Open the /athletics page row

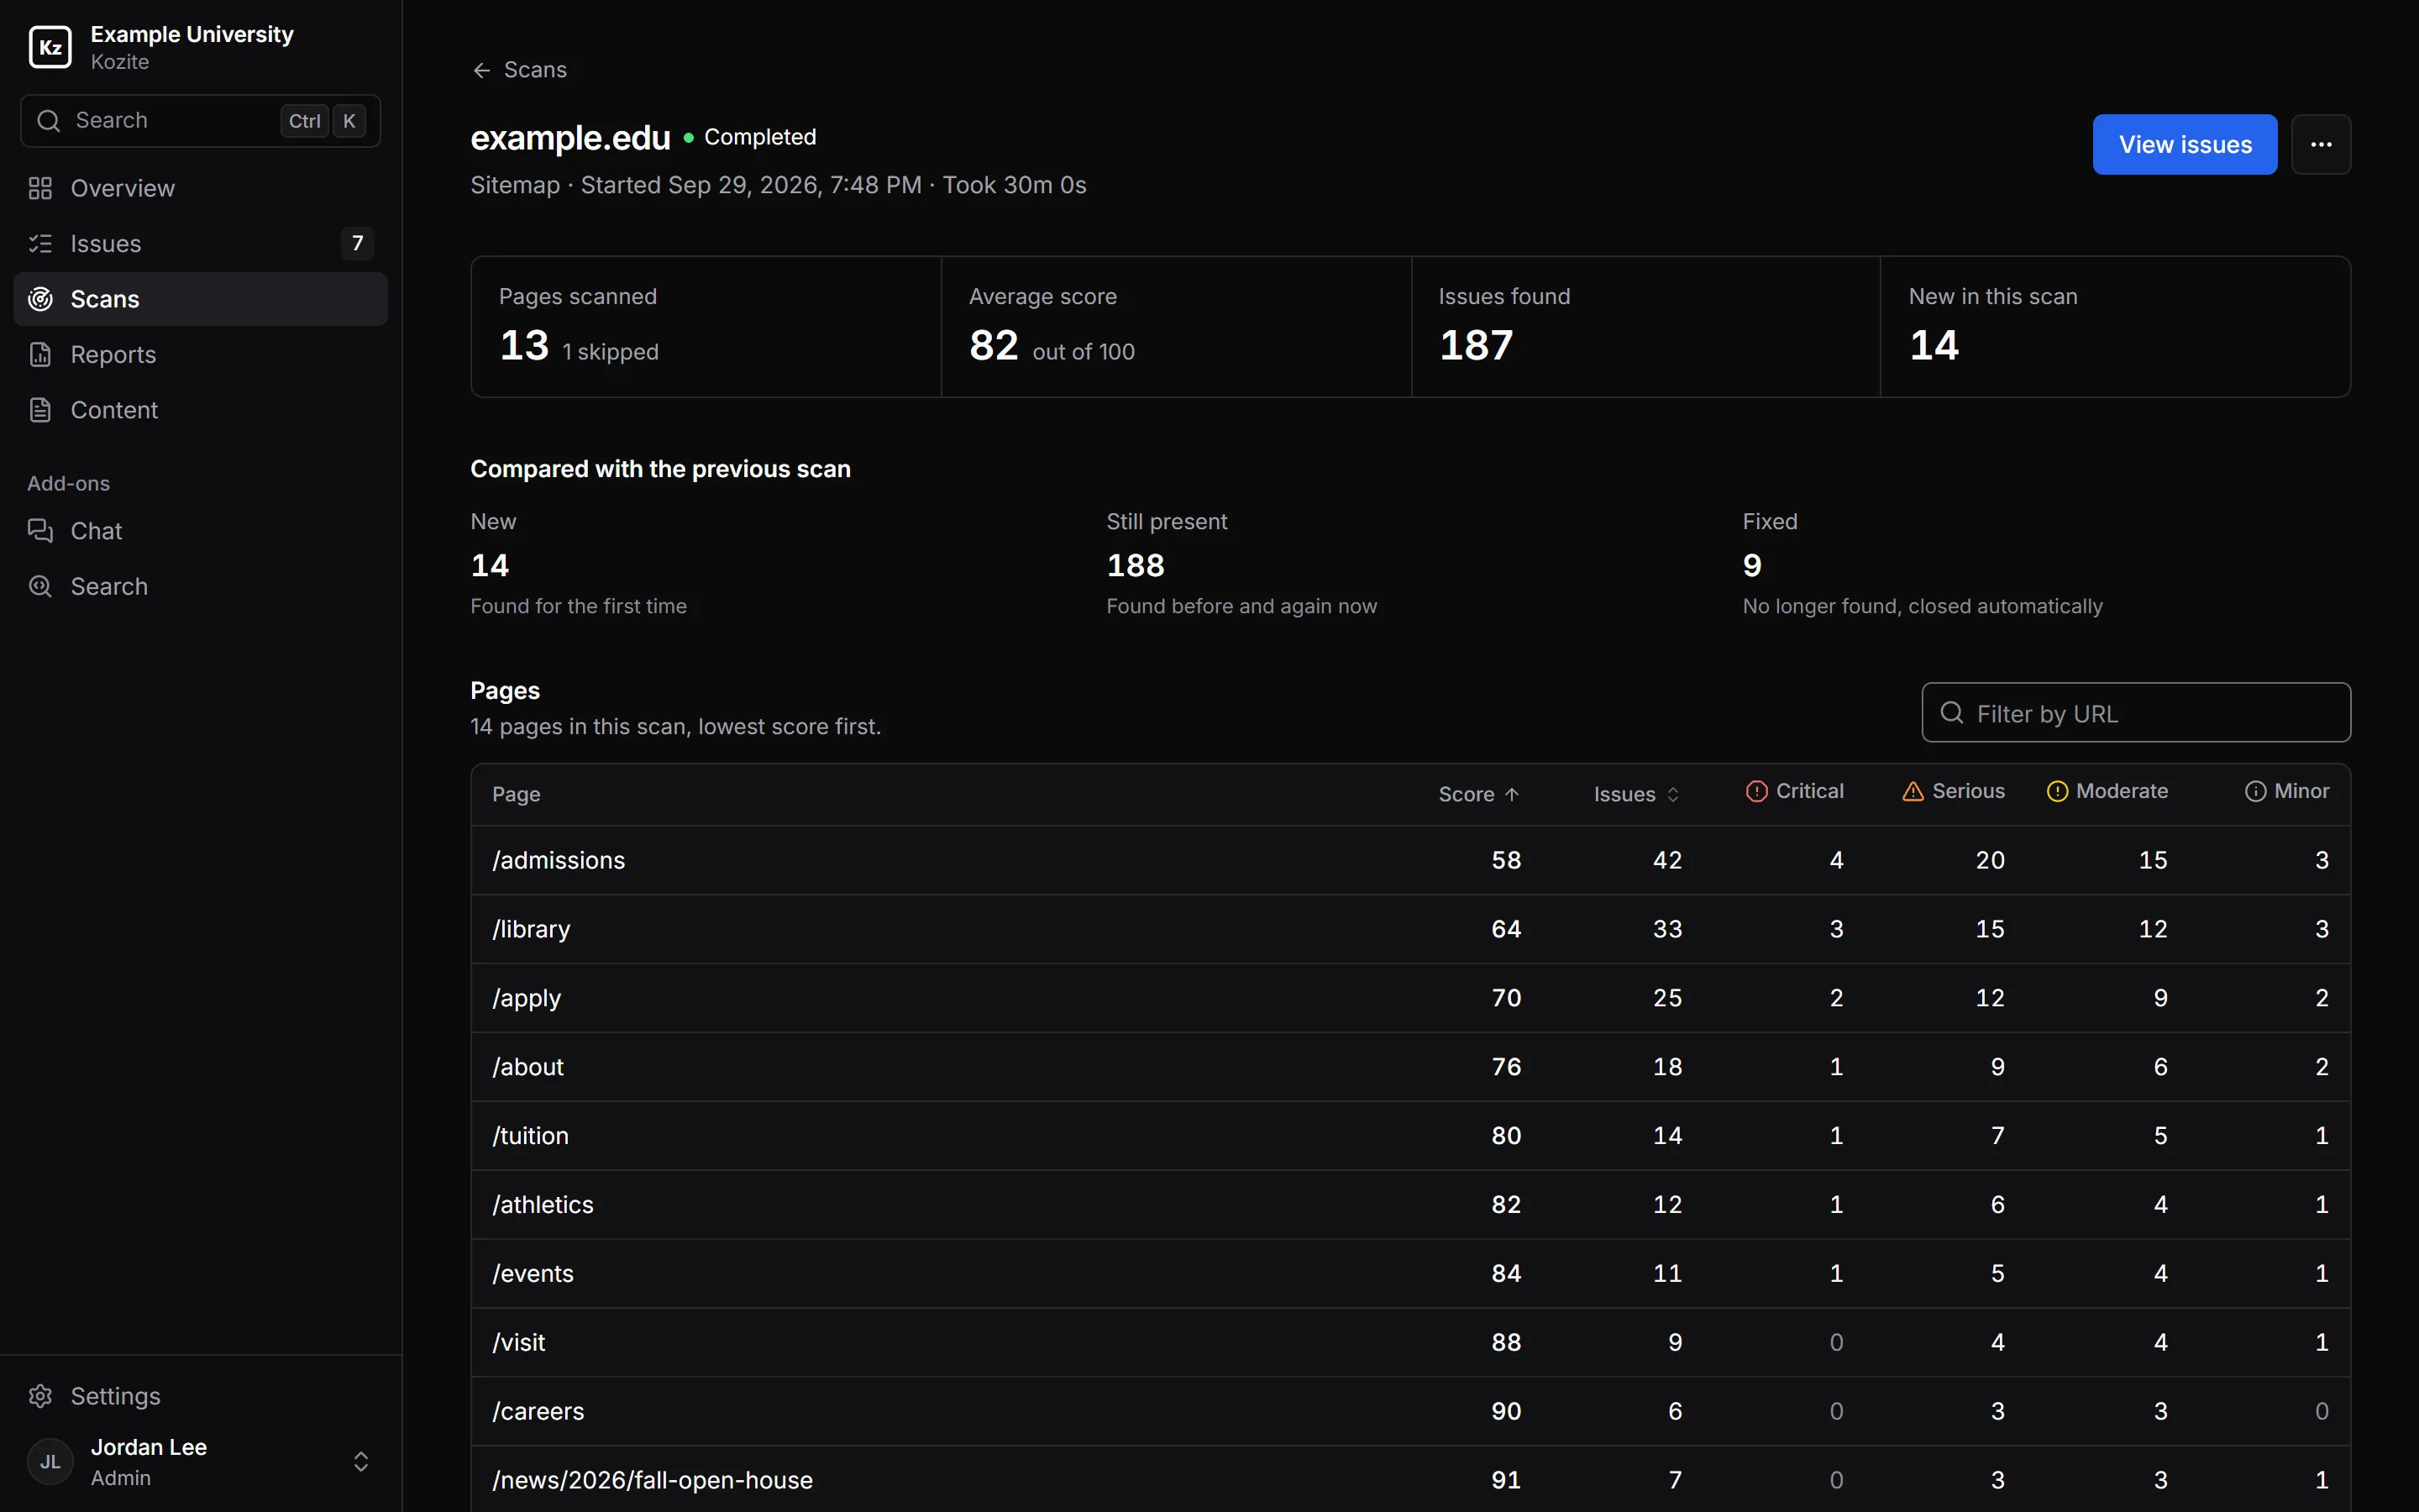(1410, 1205)
